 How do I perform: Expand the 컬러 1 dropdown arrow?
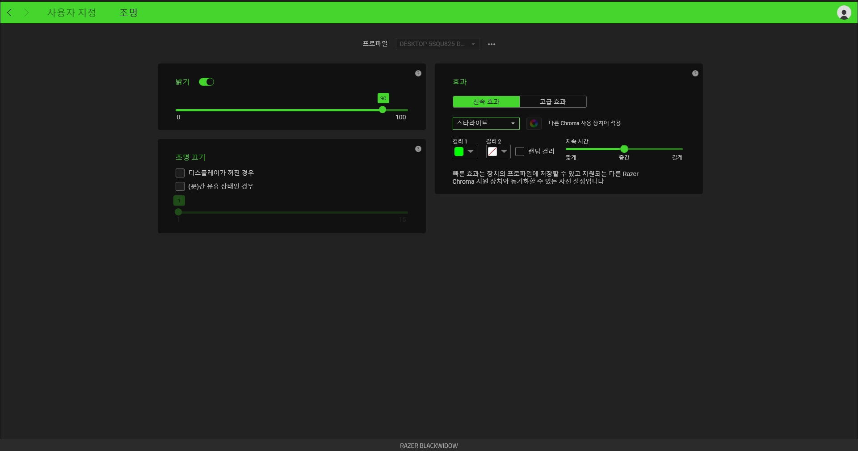471,152
